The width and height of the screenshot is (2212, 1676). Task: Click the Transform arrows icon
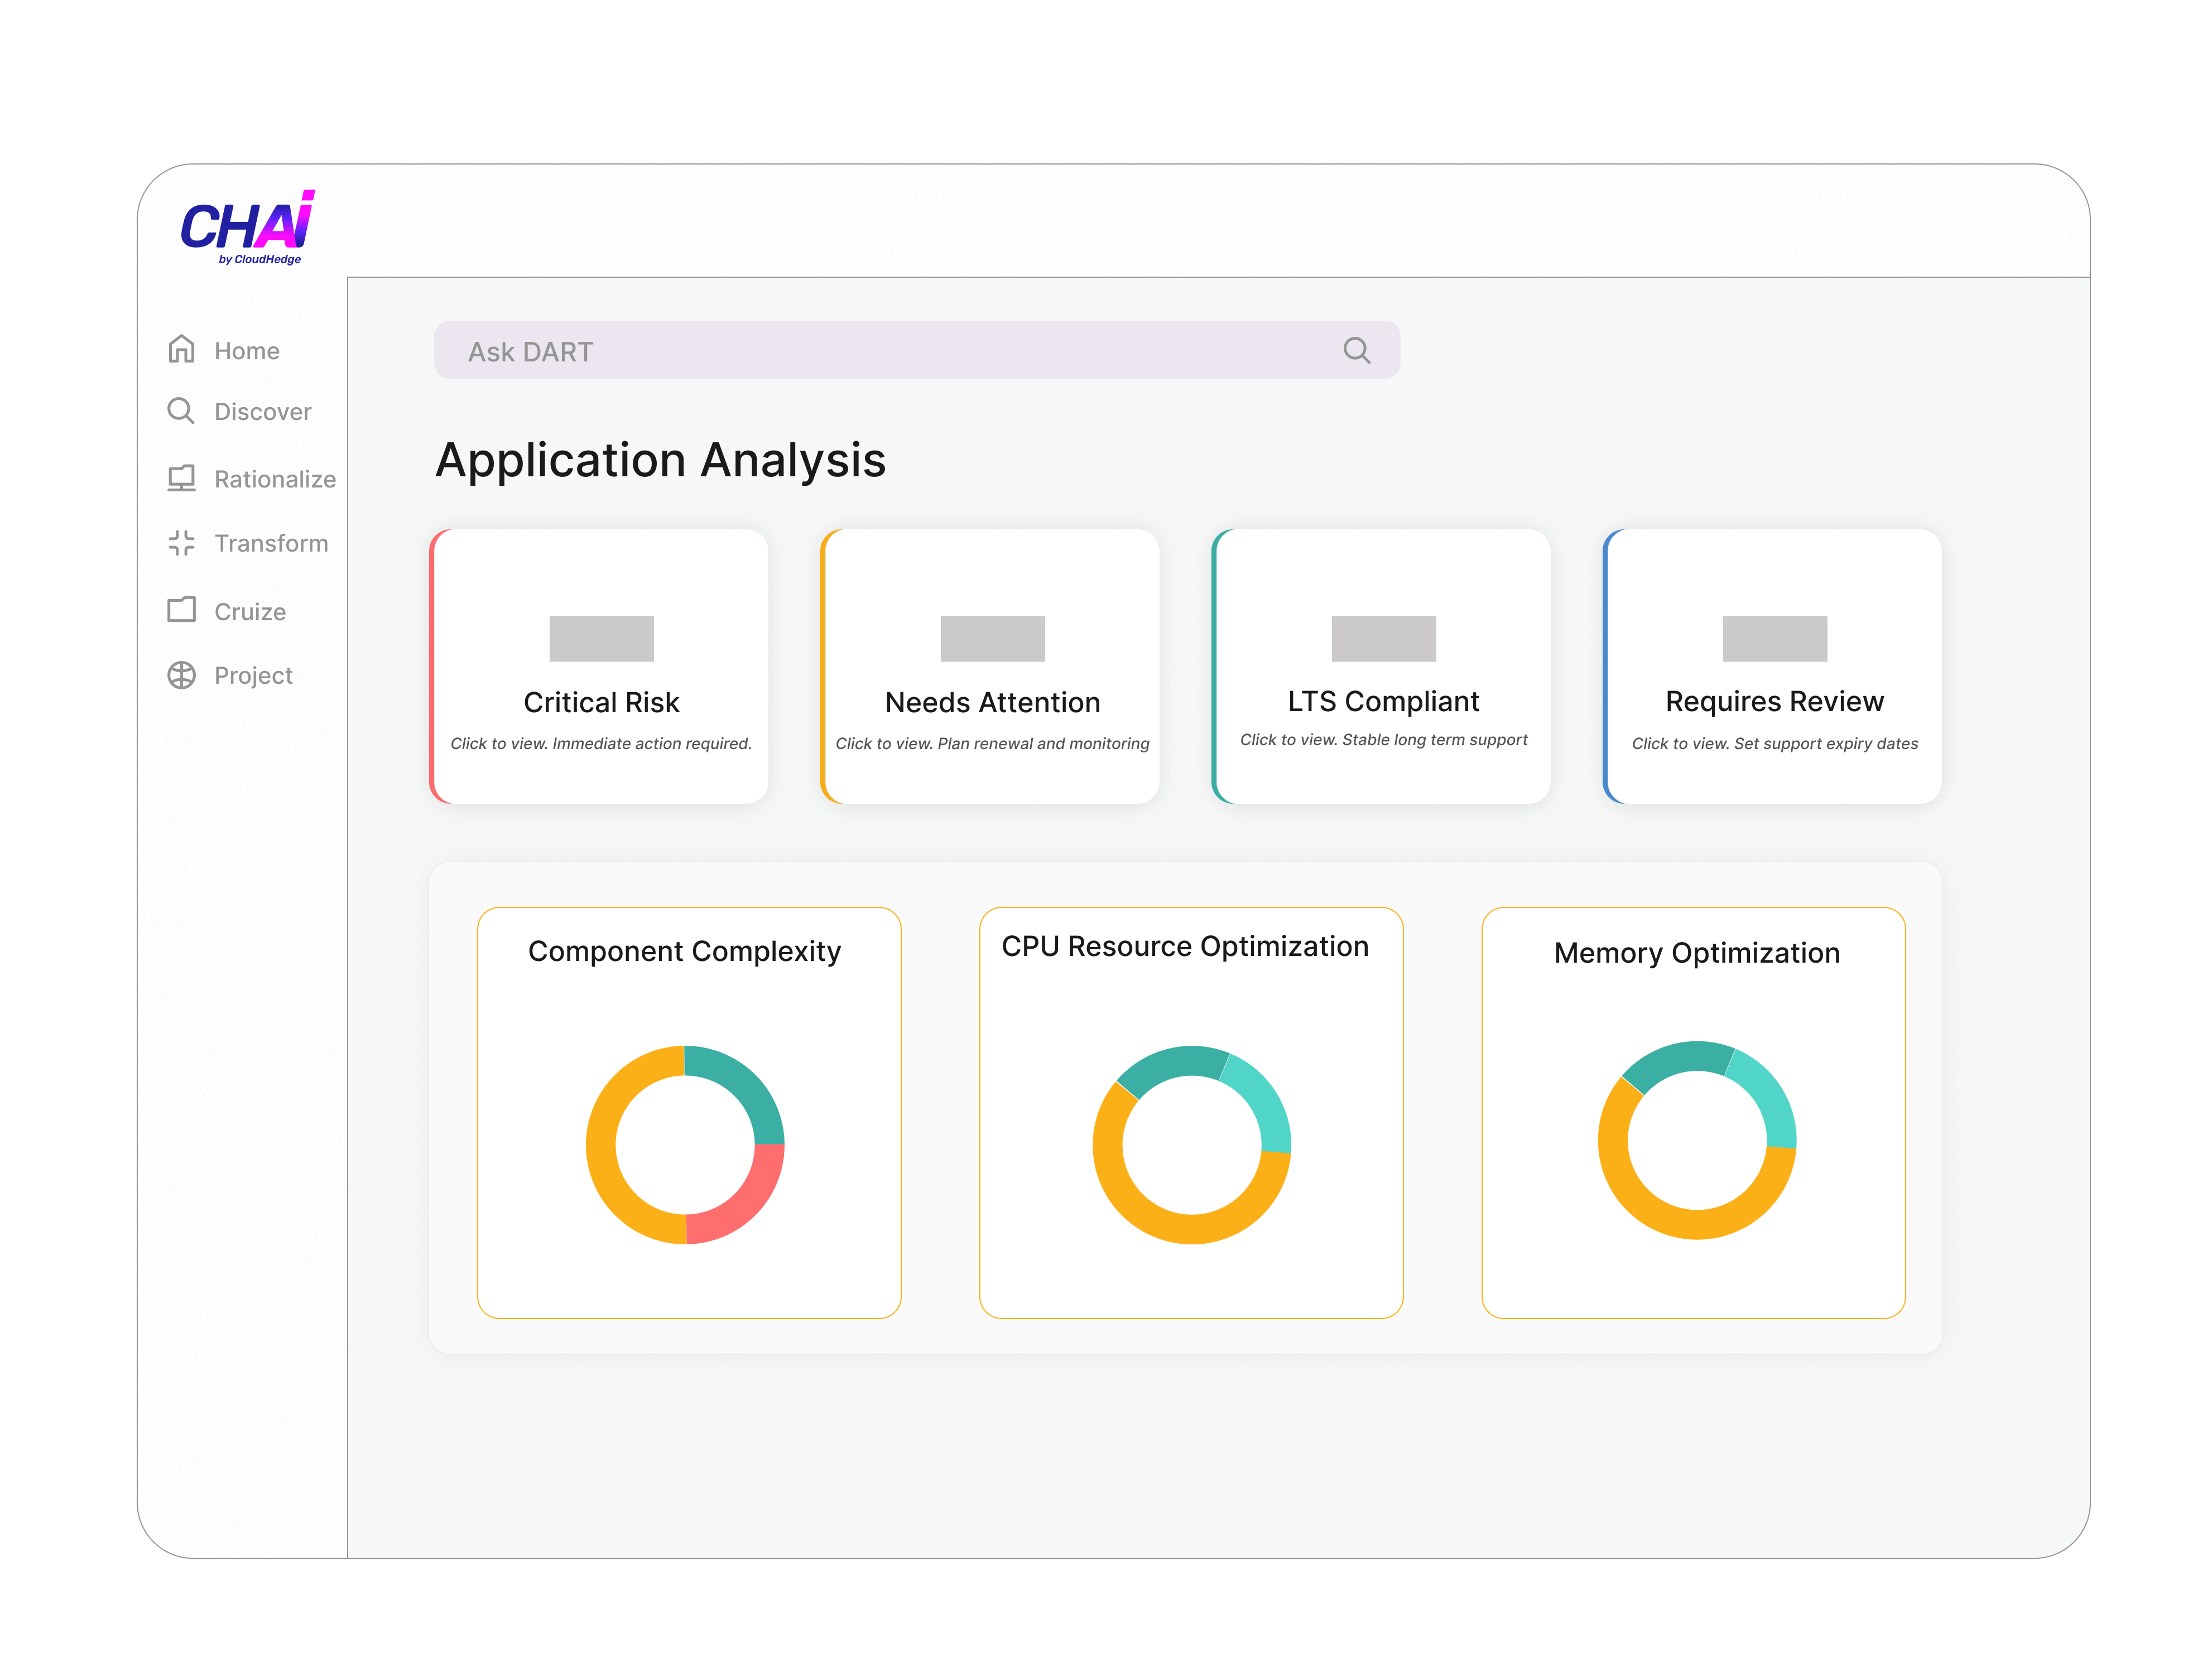point(181,543)
